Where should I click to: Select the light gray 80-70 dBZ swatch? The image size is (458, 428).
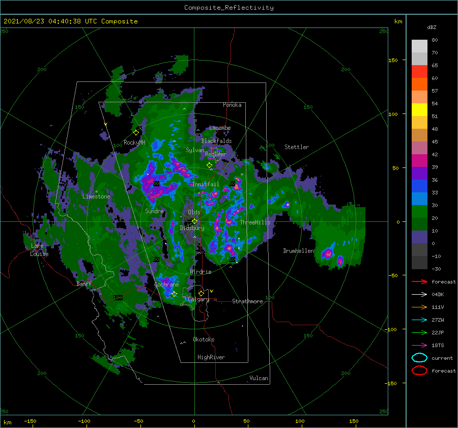point(419,46)
